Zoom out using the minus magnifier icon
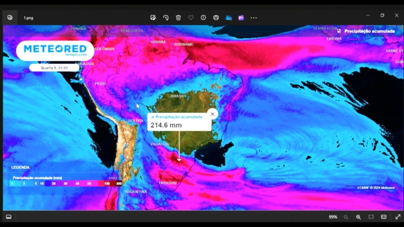The height and width of the screenshot is (227, 404). click(x=346, y=217)
